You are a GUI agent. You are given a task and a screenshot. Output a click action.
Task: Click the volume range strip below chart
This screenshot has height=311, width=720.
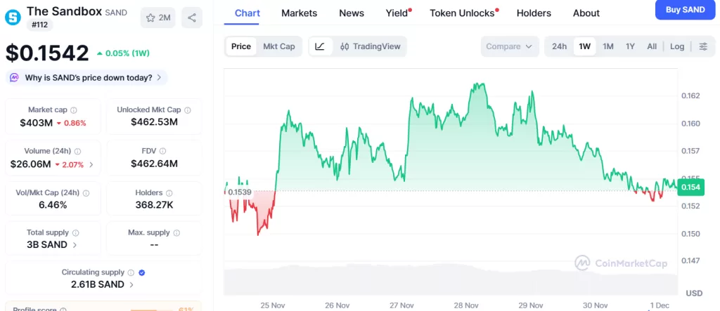point(450,281)
